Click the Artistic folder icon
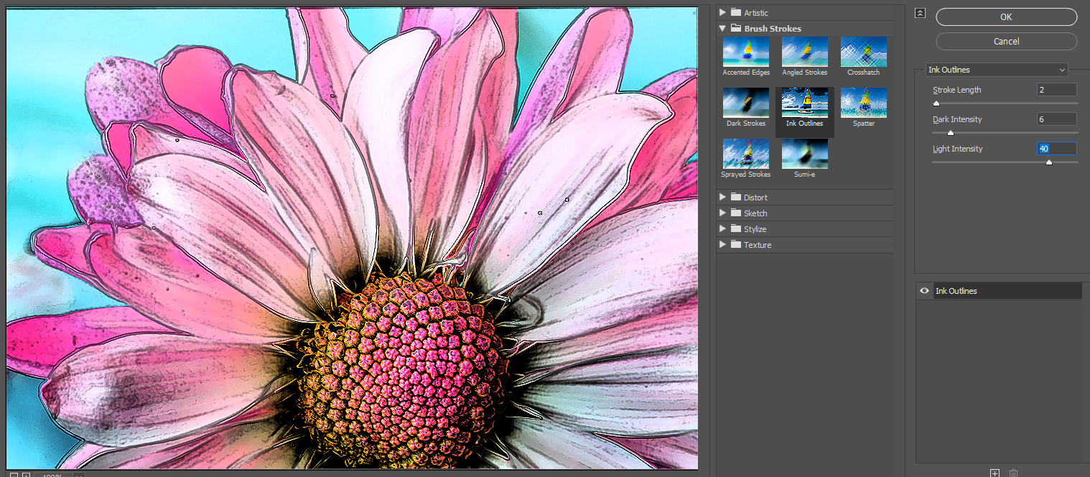The height and width of the screenshot is (477, 1090). 735,12
